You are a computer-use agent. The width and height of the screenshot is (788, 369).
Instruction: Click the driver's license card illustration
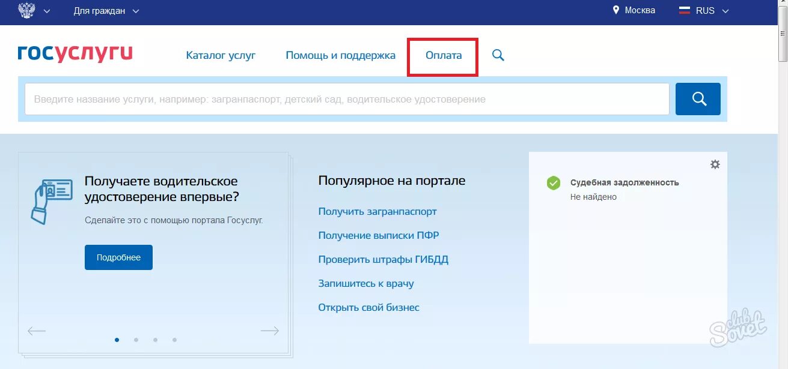51,200
